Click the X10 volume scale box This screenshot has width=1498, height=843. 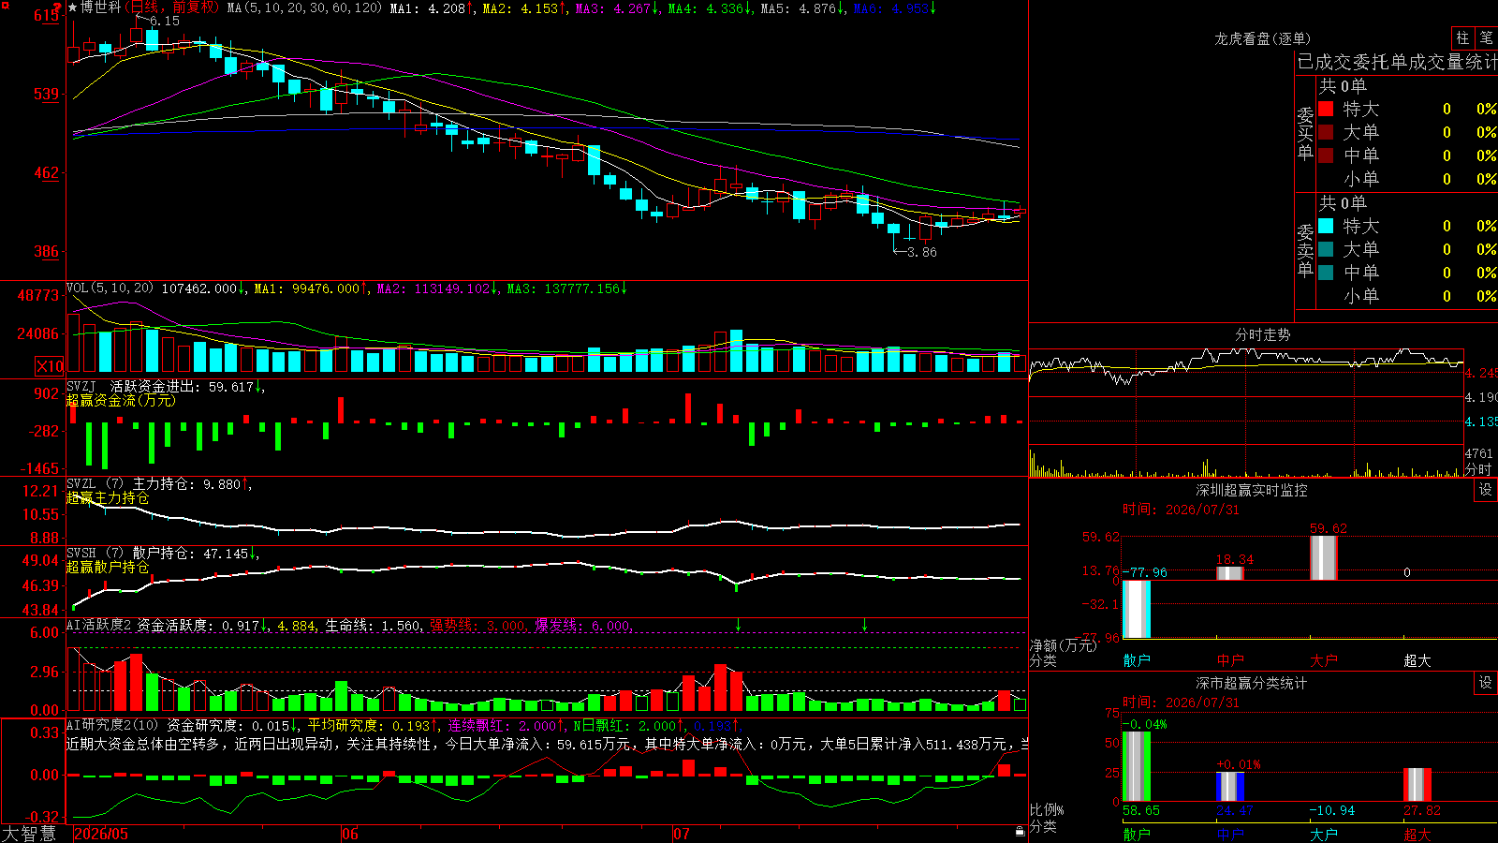[50, 366]
